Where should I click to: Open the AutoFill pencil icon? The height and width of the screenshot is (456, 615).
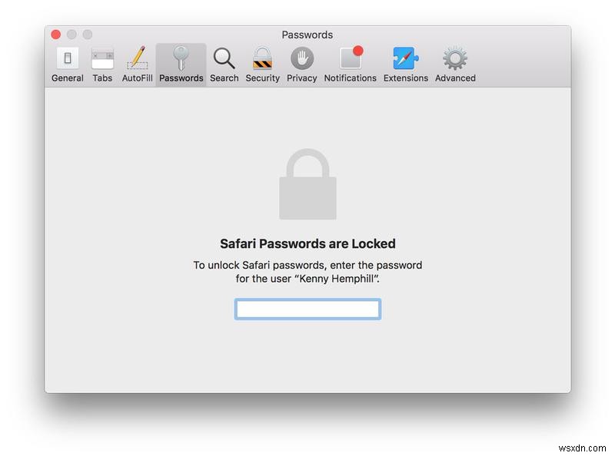(x=137, y=59)
